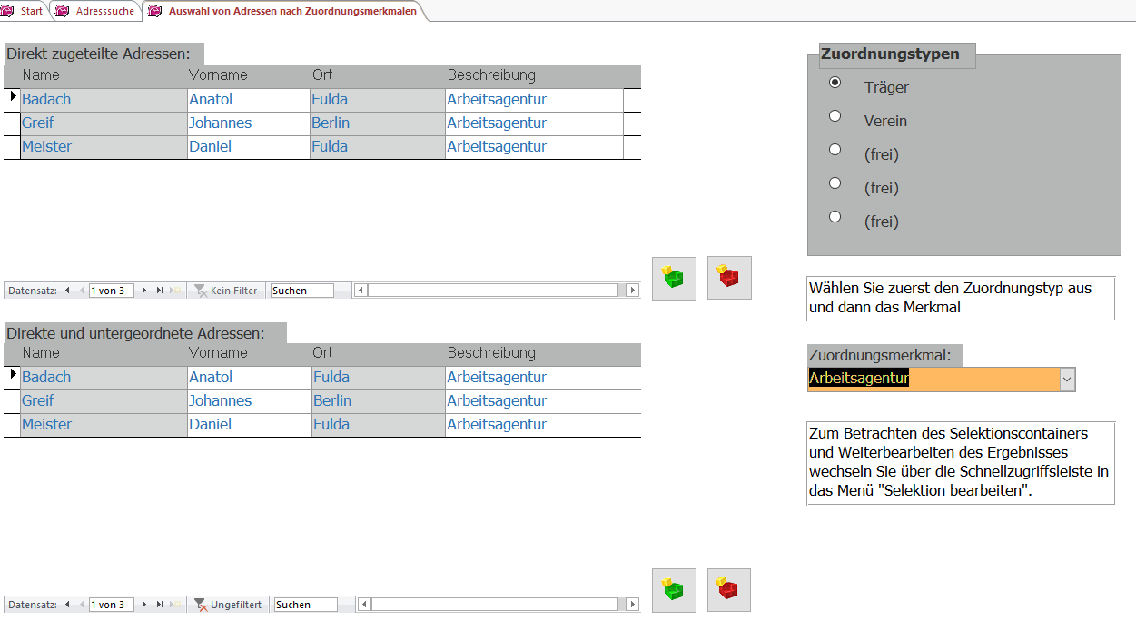This screenshot has height=621, width=1136.
Task: Click the green container icon for direct addresses
Action: point(674,278)
